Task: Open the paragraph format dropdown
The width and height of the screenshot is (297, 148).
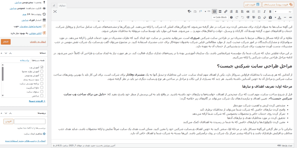Action: click(283, 12)
